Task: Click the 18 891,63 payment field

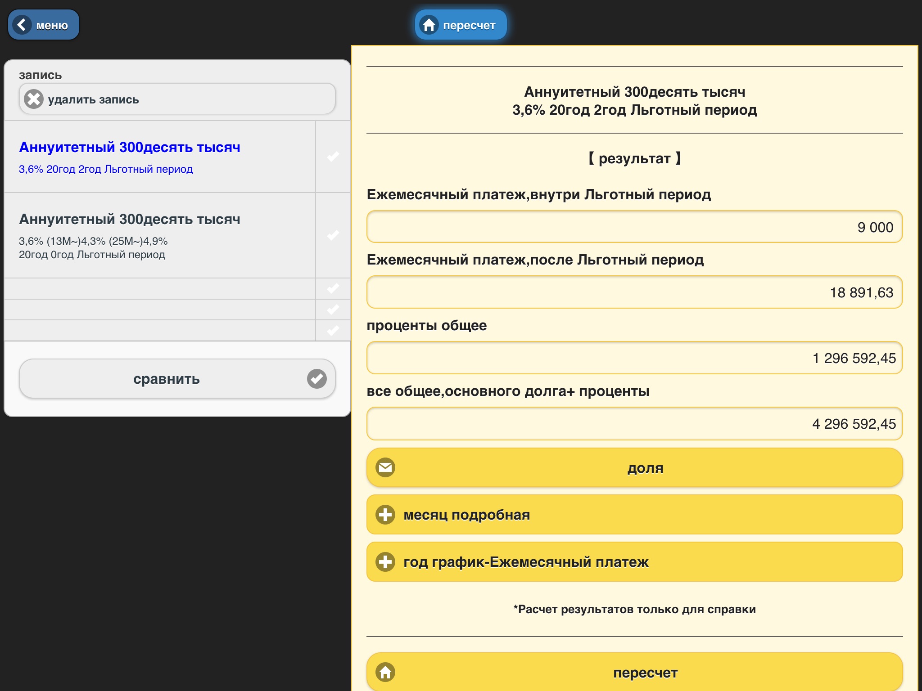Action: [x=634, y=292]
